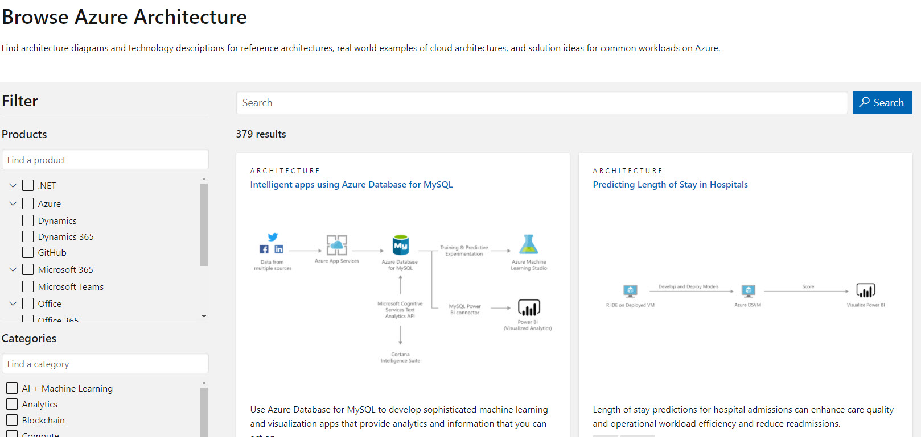Click the Products list scroll-up arrow
This screenshot has width=921, height=437.
point(204,180)
